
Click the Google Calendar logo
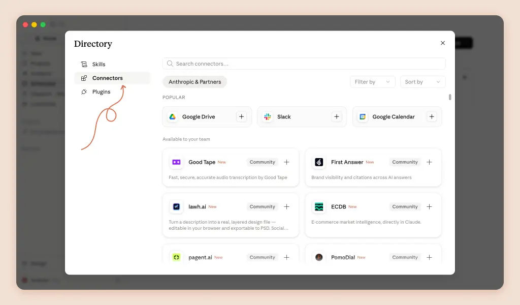point(363,116)
